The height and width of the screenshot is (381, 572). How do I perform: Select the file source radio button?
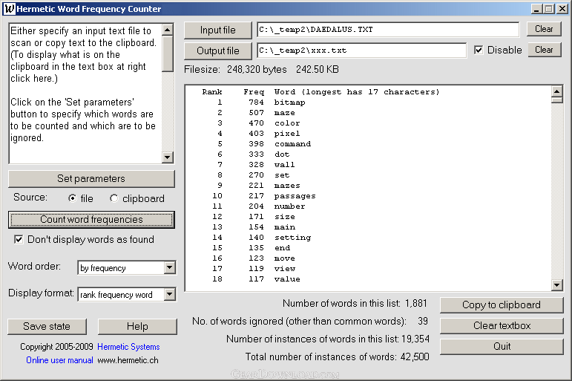tap(72, 198)
